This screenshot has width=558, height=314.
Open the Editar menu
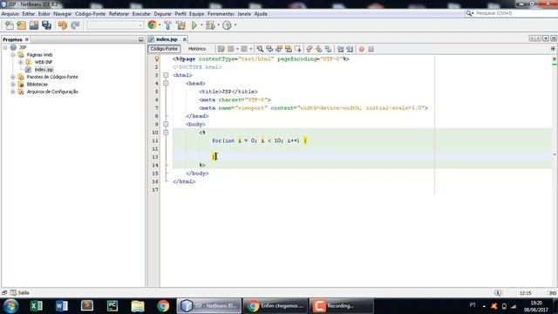29,14
